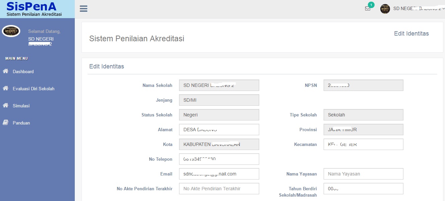Screen dimensions: 445x201
Task: Open the Simulasi menu item
Action: (20, 106)
